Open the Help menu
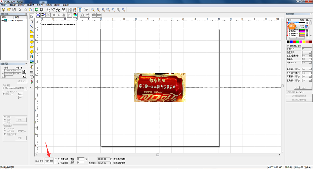The image size is (313, 169). 66,5
